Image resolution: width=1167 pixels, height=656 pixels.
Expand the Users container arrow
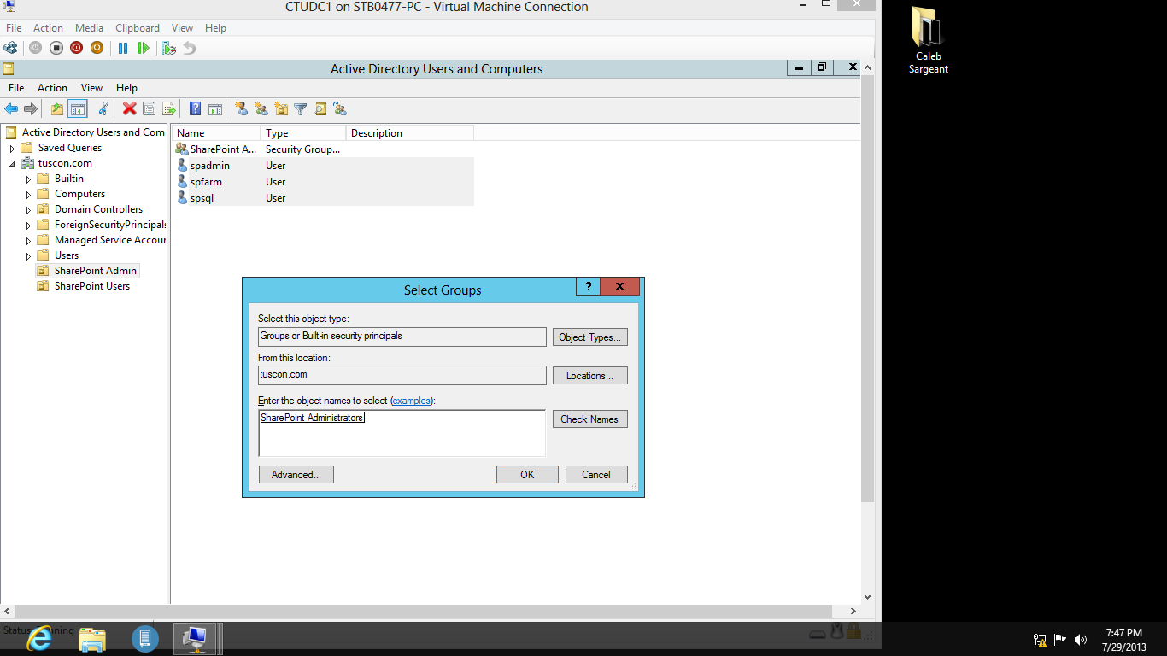28,256
